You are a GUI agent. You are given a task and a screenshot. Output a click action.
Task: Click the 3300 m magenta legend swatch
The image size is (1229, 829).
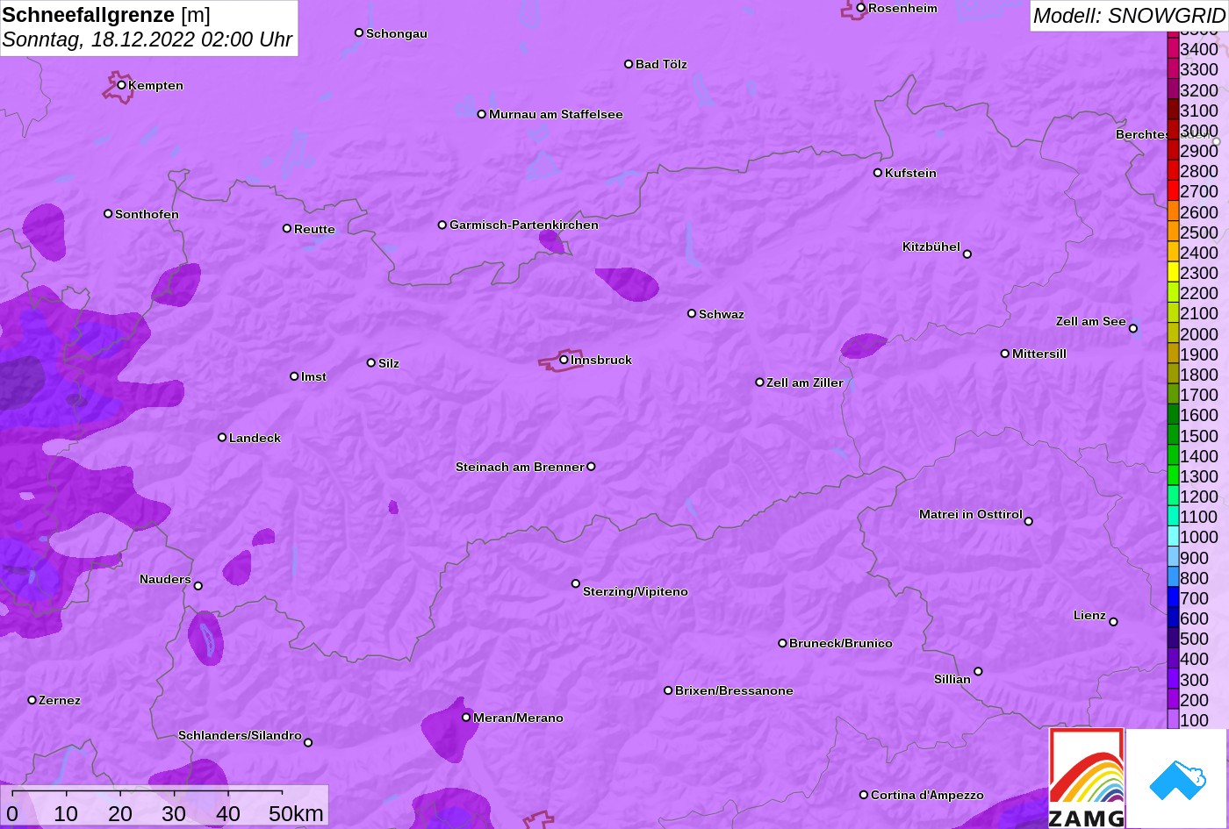click(1173, 68)
